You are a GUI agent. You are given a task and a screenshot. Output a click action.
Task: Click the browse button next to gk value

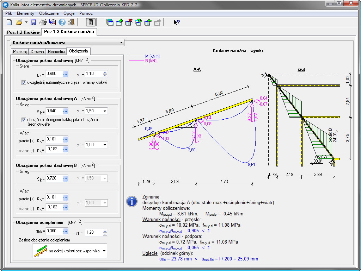coord(65,74)
